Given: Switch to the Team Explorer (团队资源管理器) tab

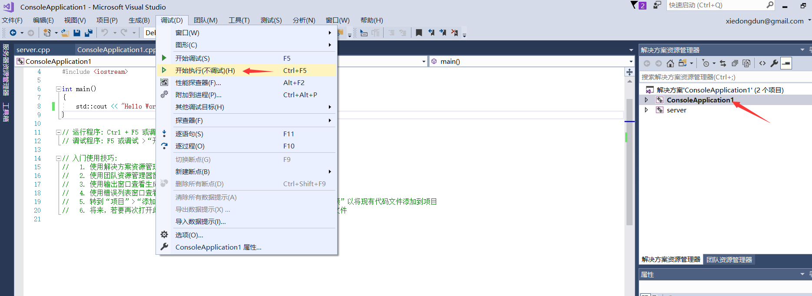Looking at the screenshot, I should click(729, 260).
